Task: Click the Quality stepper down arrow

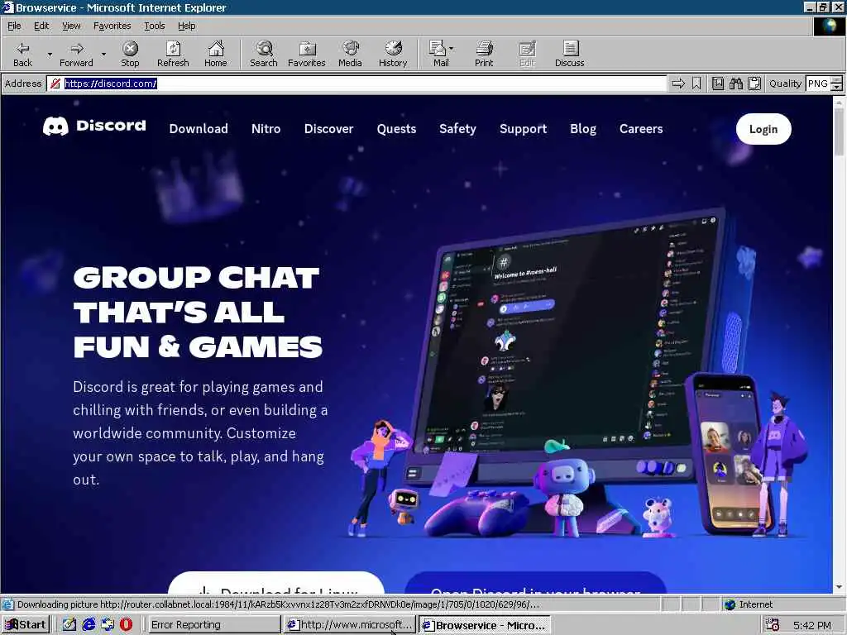Action: pos(837,87)
